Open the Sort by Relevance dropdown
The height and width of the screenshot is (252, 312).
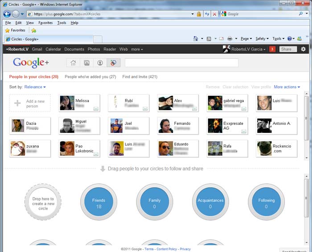pyautogui.click(x=35, y=87)
